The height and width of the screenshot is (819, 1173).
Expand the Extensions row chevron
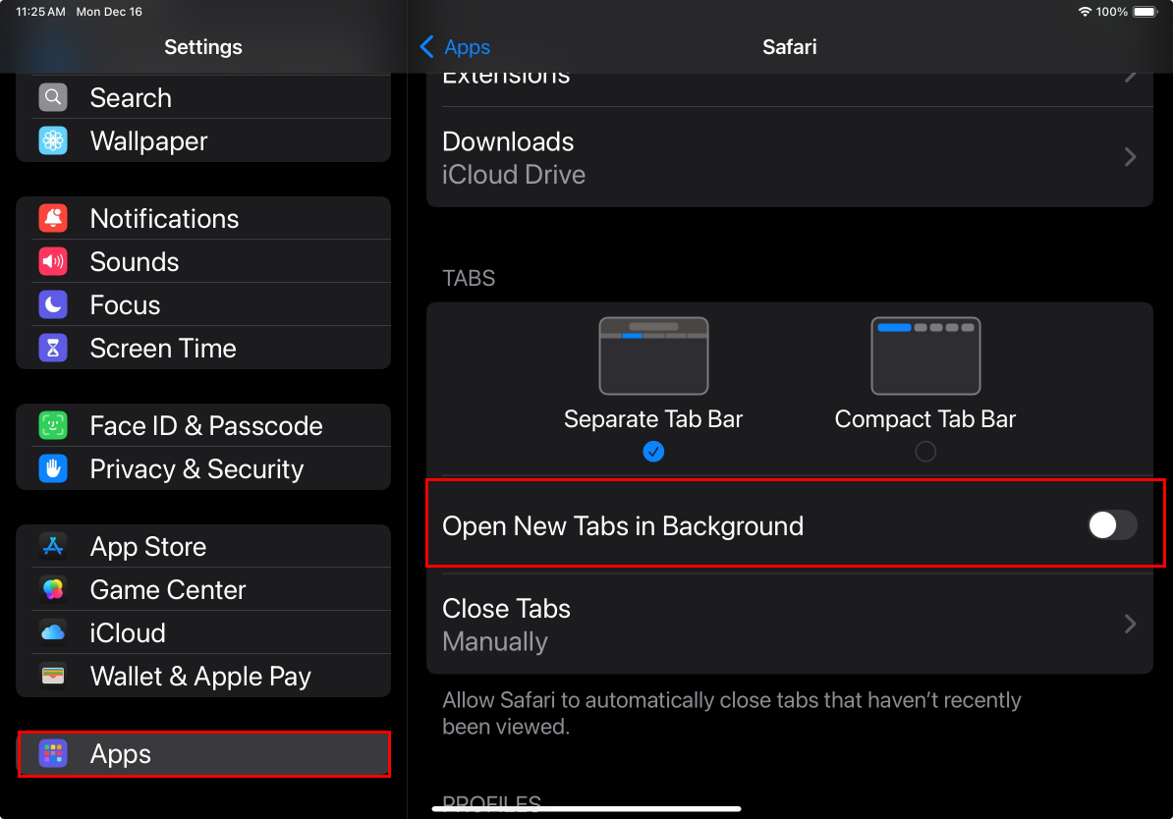point(1131,77)
